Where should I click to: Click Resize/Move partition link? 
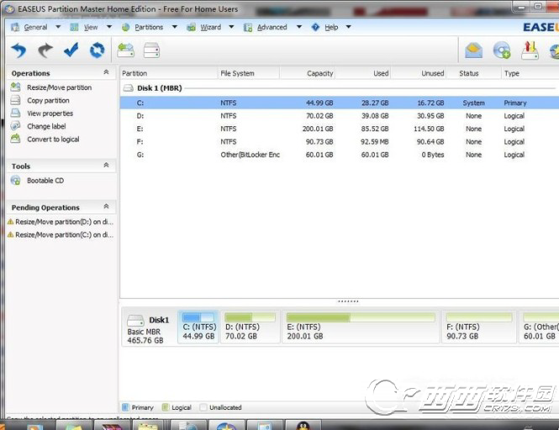click(x=59, y=88)
